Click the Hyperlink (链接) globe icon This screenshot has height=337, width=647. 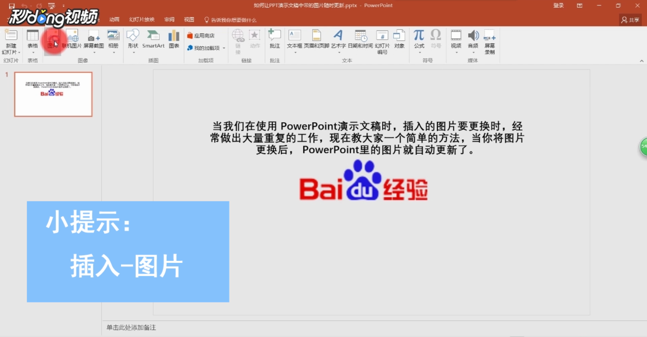(238, 35)
